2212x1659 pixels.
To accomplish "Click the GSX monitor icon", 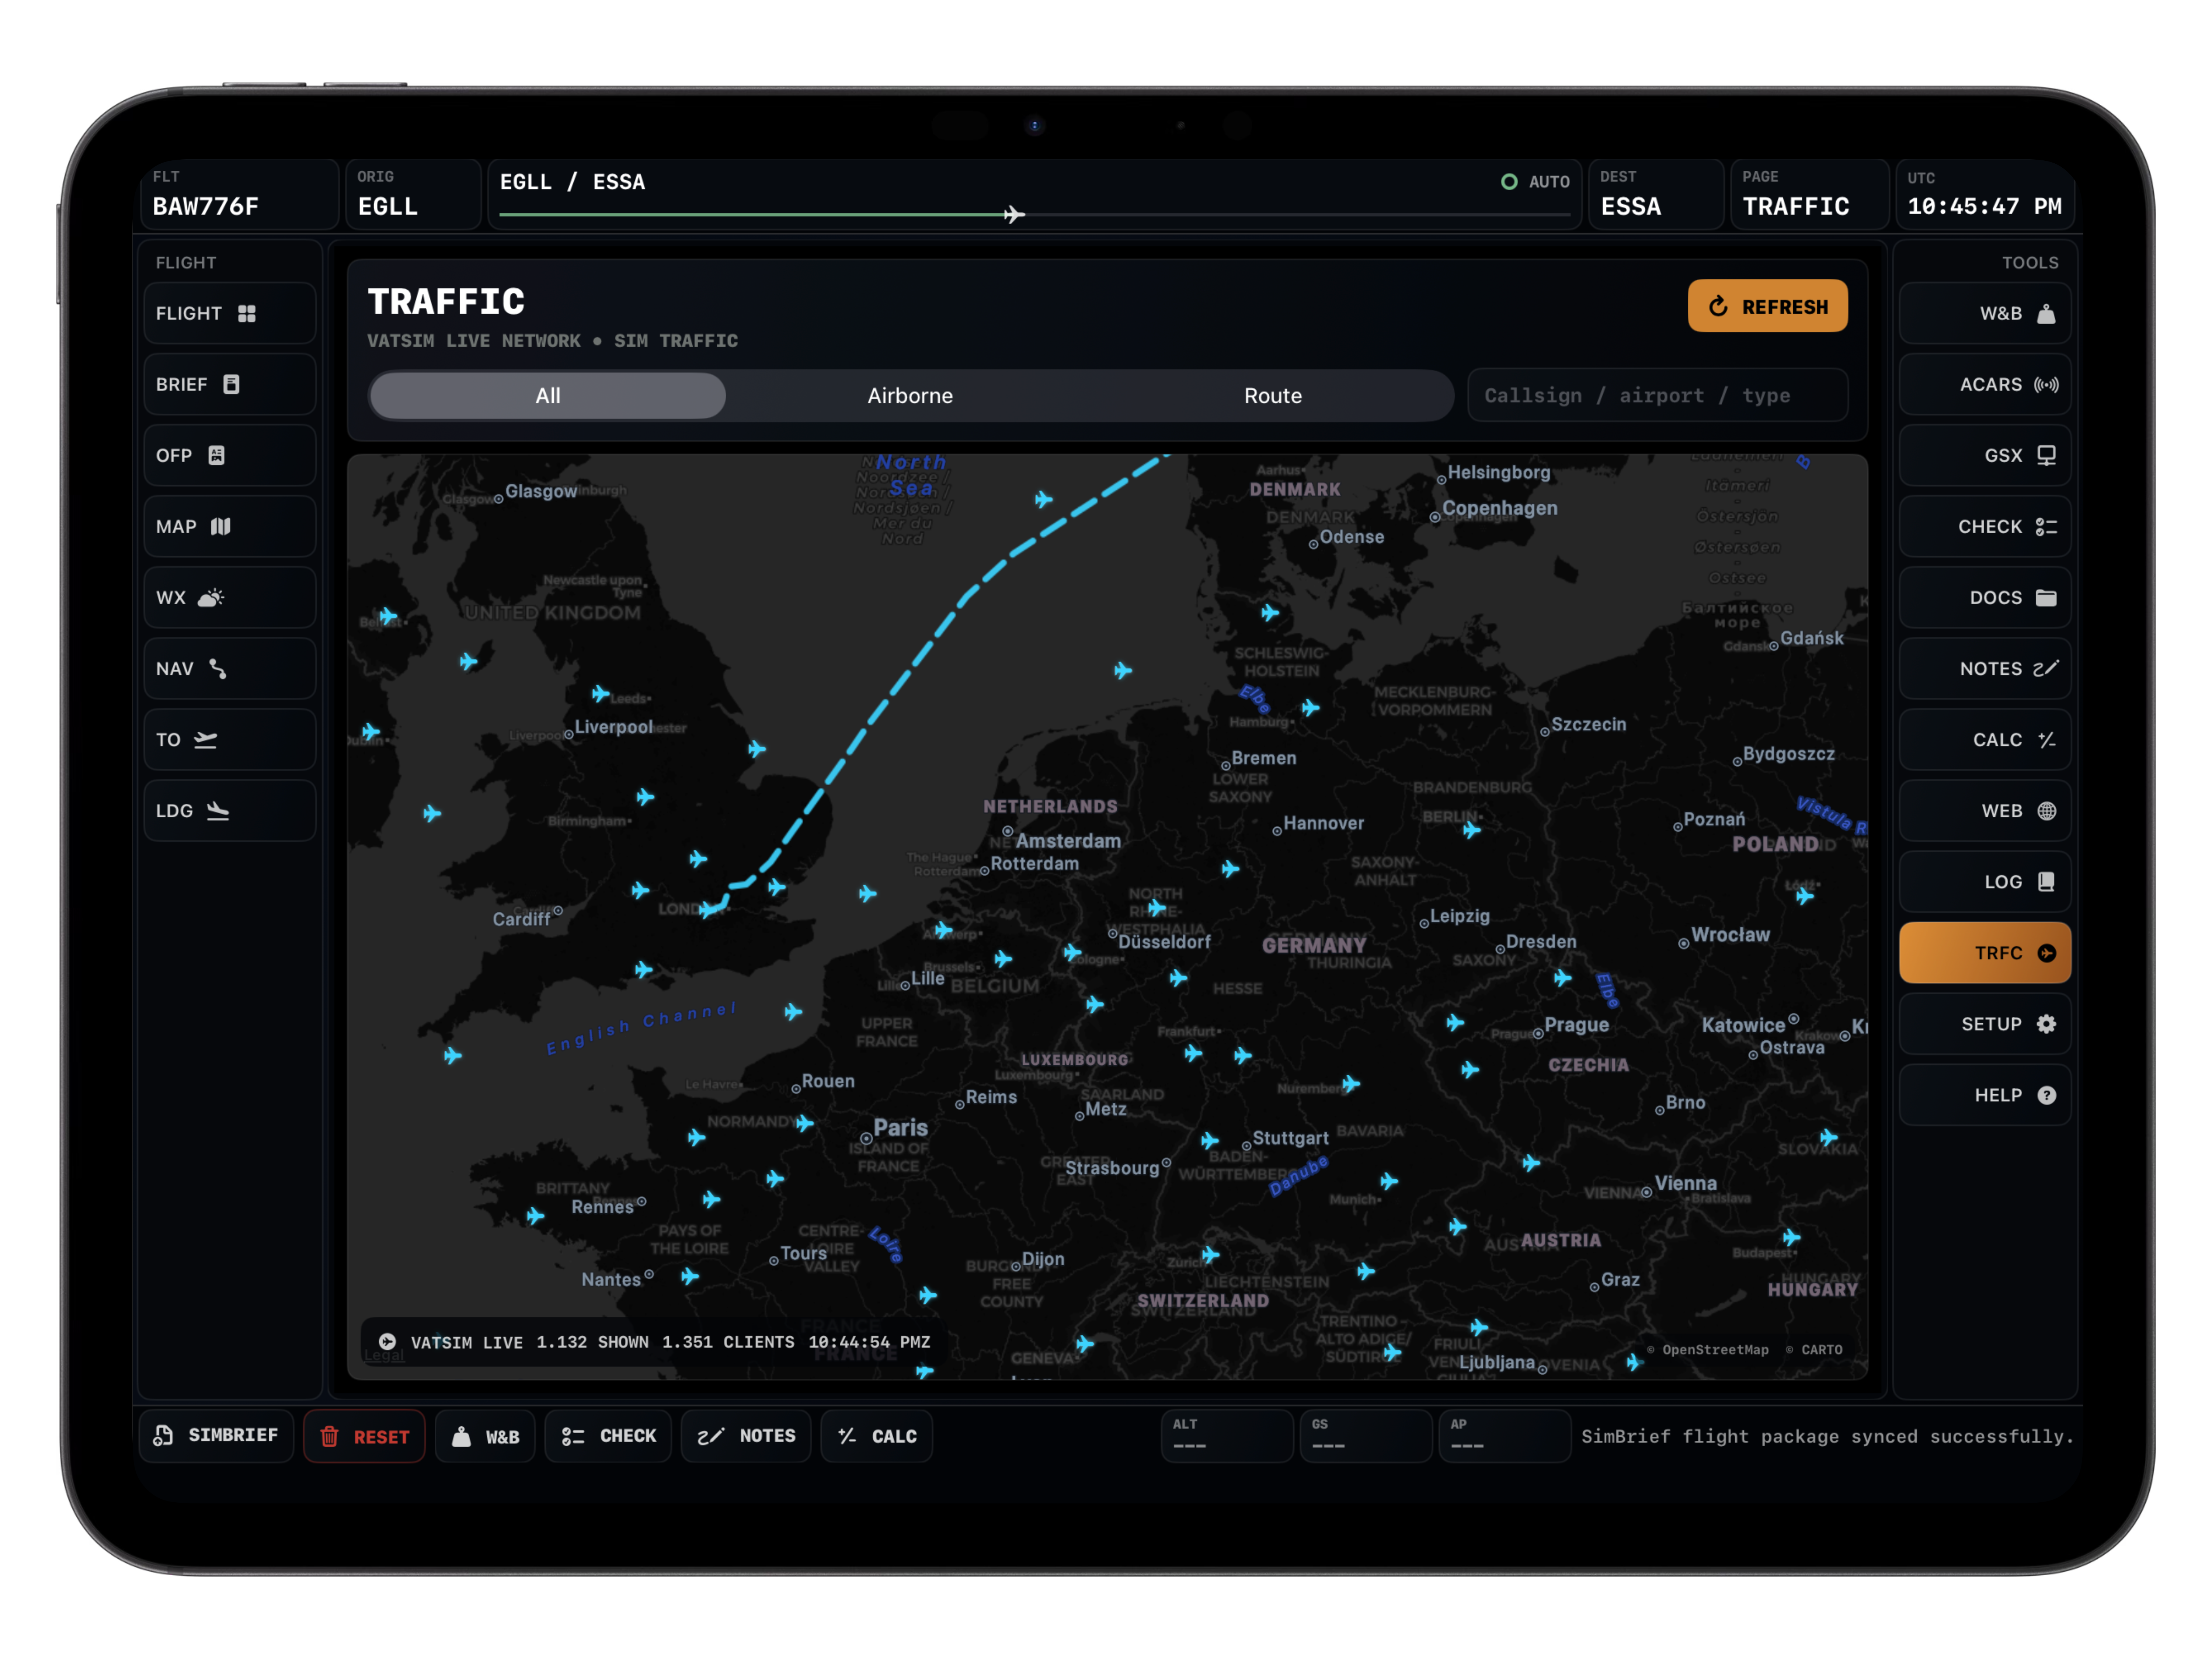I will (x=2047, y=456).
